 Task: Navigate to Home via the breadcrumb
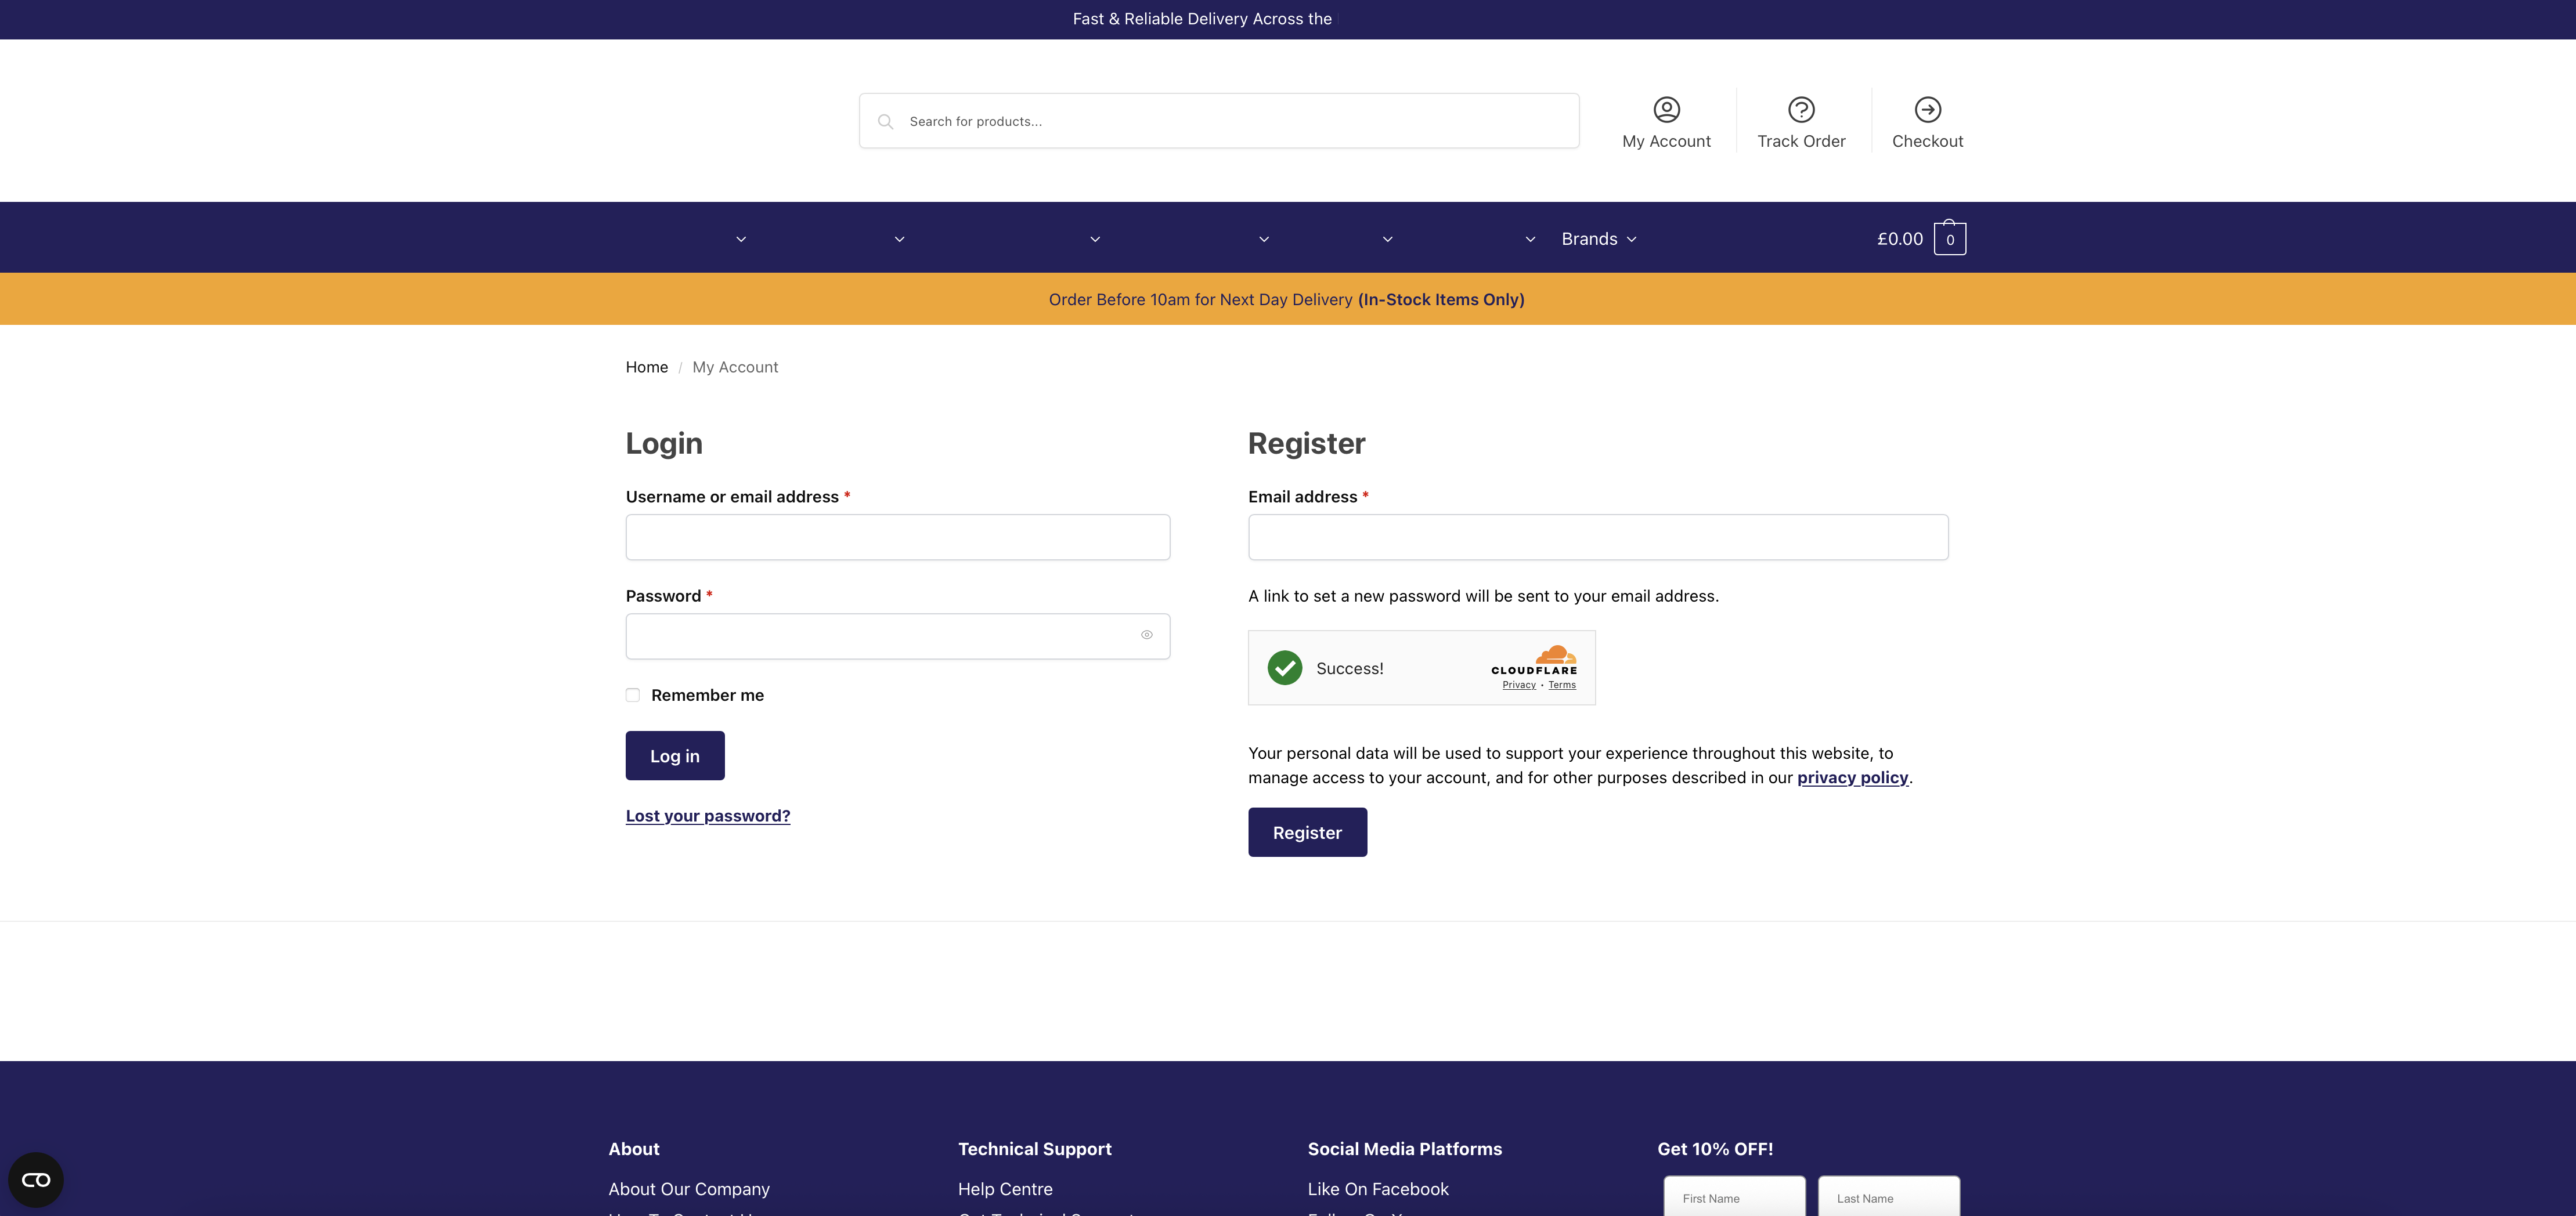(x=646, y=367)
